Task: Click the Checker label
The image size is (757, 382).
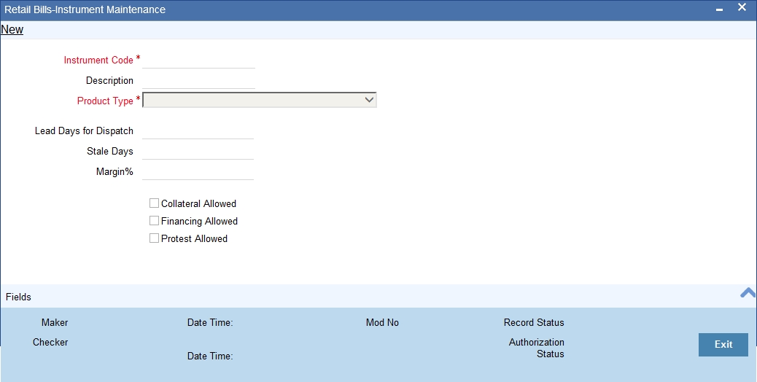Action: pos(50,342)
